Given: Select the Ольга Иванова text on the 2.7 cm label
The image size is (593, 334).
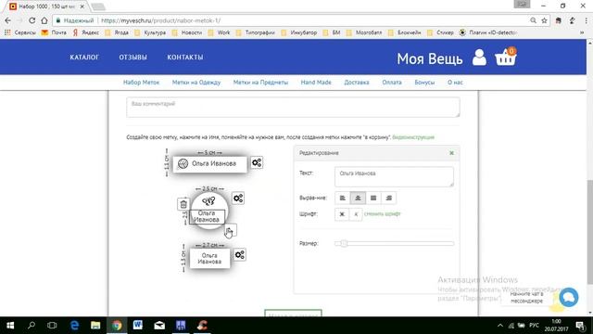Looking at the screenshot, I should [x=209, y=258].
